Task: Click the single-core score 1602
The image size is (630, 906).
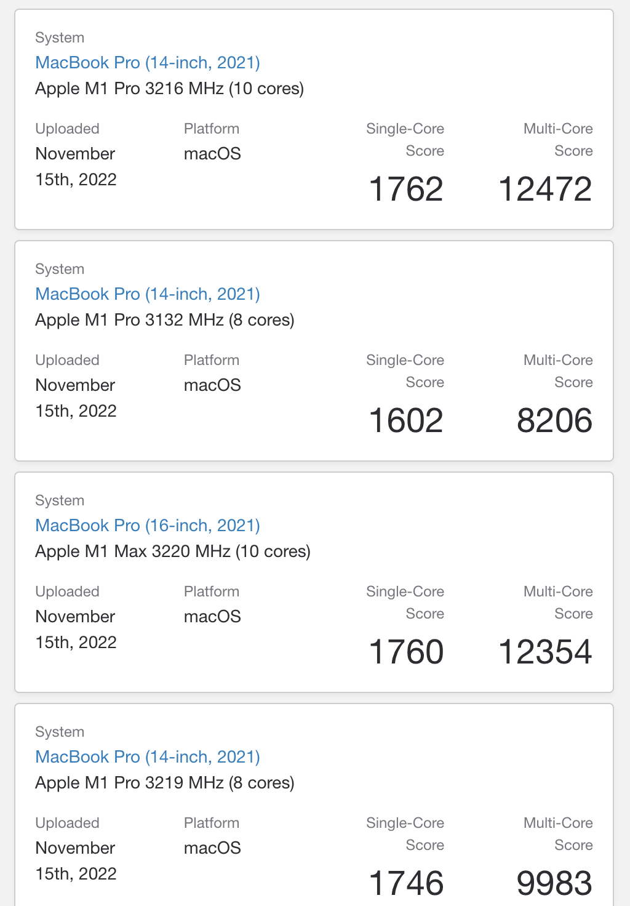Action: (406, 420)
